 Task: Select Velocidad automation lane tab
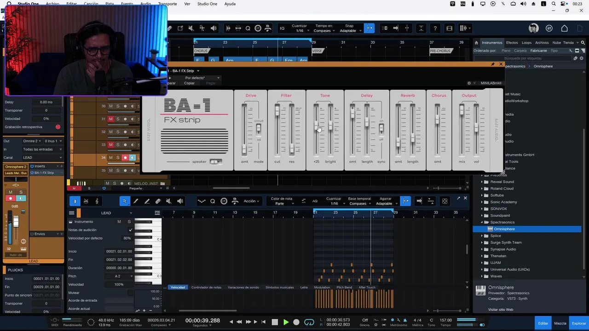click(x=178, y=287)
